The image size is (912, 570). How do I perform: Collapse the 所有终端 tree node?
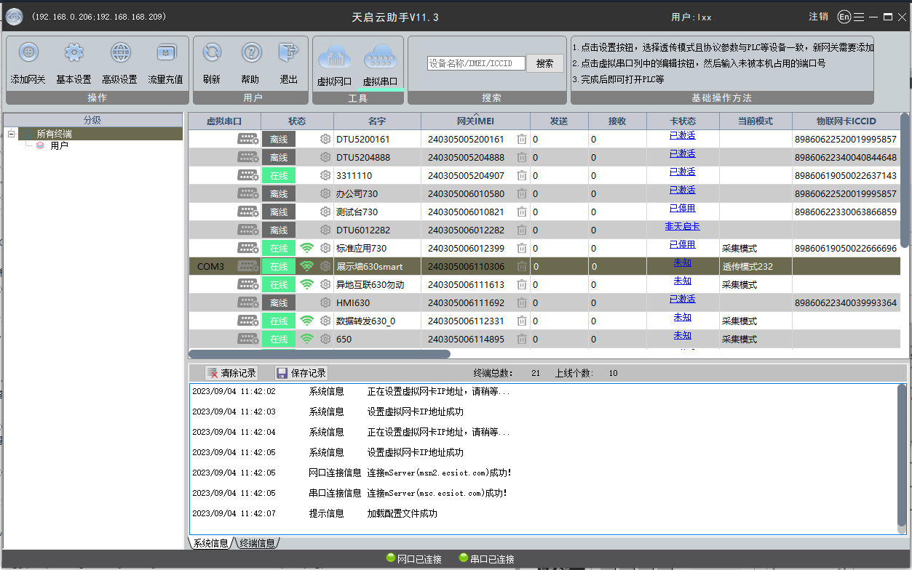[x=12, y=135]
